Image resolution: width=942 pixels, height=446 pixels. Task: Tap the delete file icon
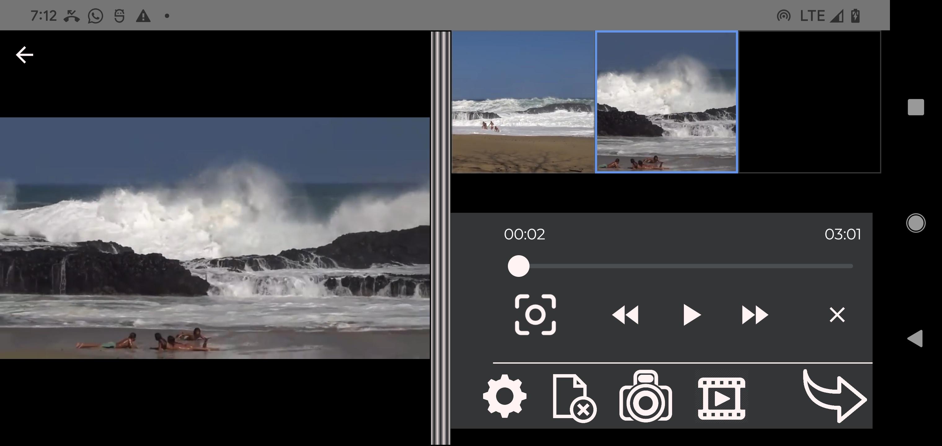(x=574, y=398)
